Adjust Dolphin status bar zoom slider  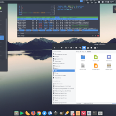(114, 103)
